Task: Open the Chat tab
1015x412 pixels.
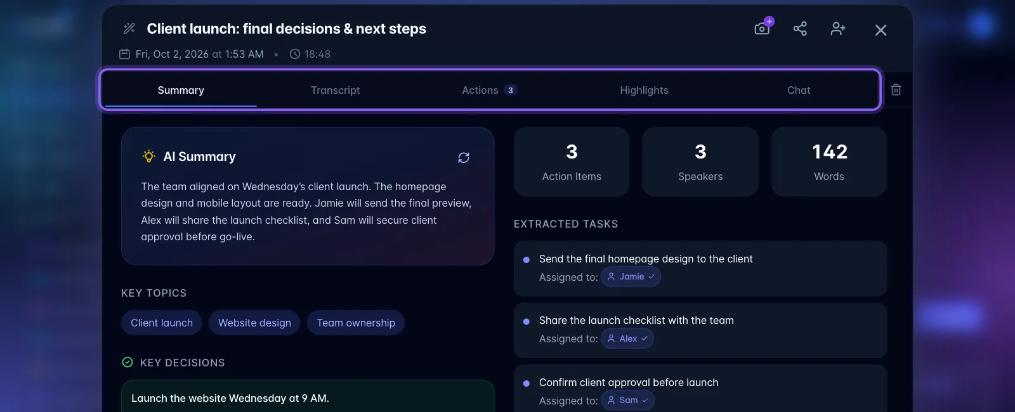Action: [799, 90]
